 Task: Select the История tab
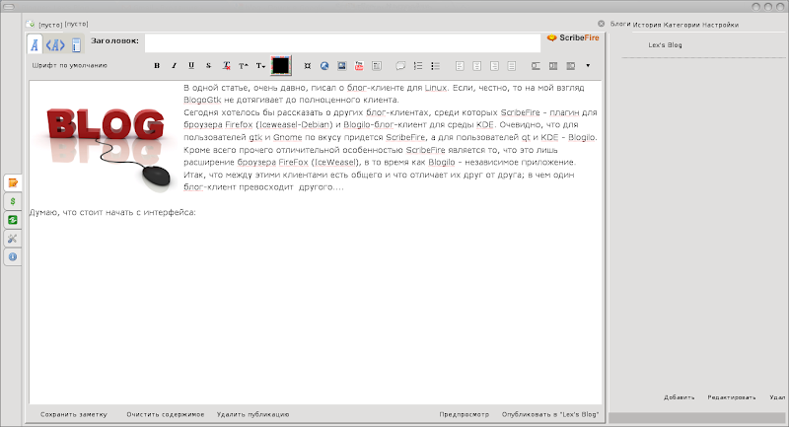click(647, 25)
